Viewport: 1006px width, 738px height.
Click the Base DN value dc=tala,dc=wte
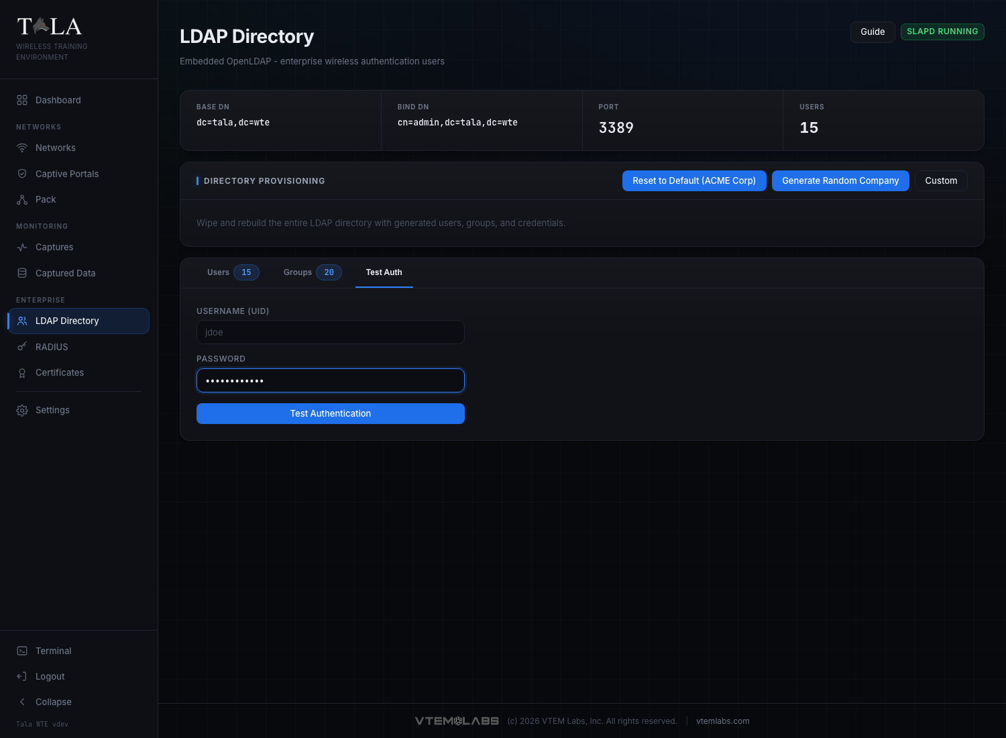point(233,123)
